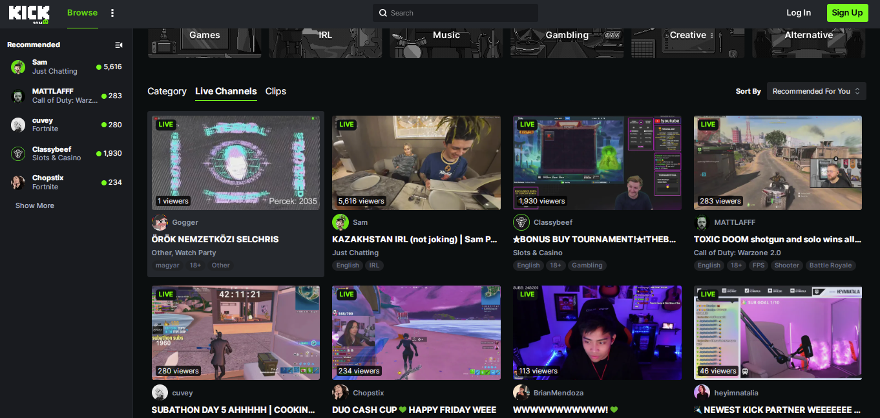Screen dimensions: 880x418
Task: Open the Clips tab
Action: [276, 91]
